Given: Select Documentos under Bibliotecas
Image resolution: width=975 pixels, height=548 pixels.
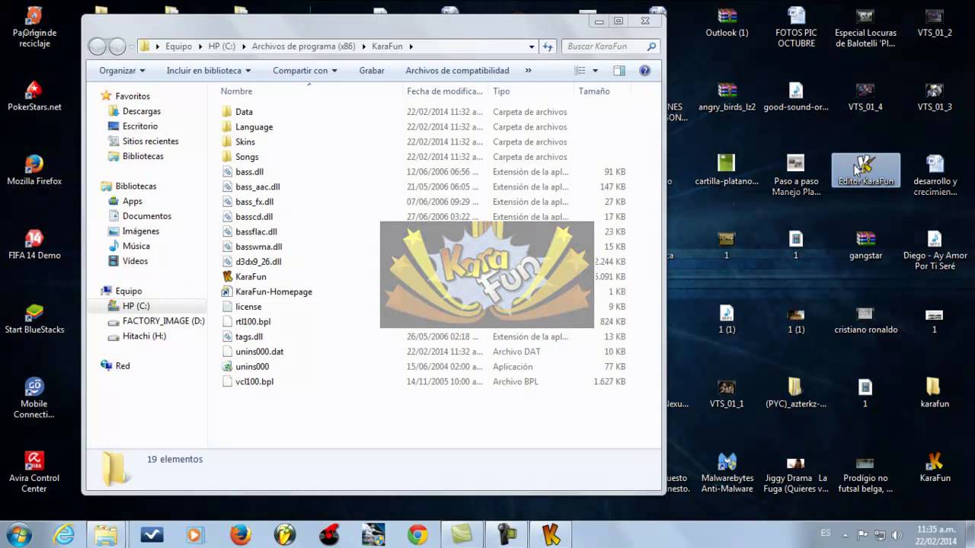Looking at the screenshot, I should pos(147,216).
